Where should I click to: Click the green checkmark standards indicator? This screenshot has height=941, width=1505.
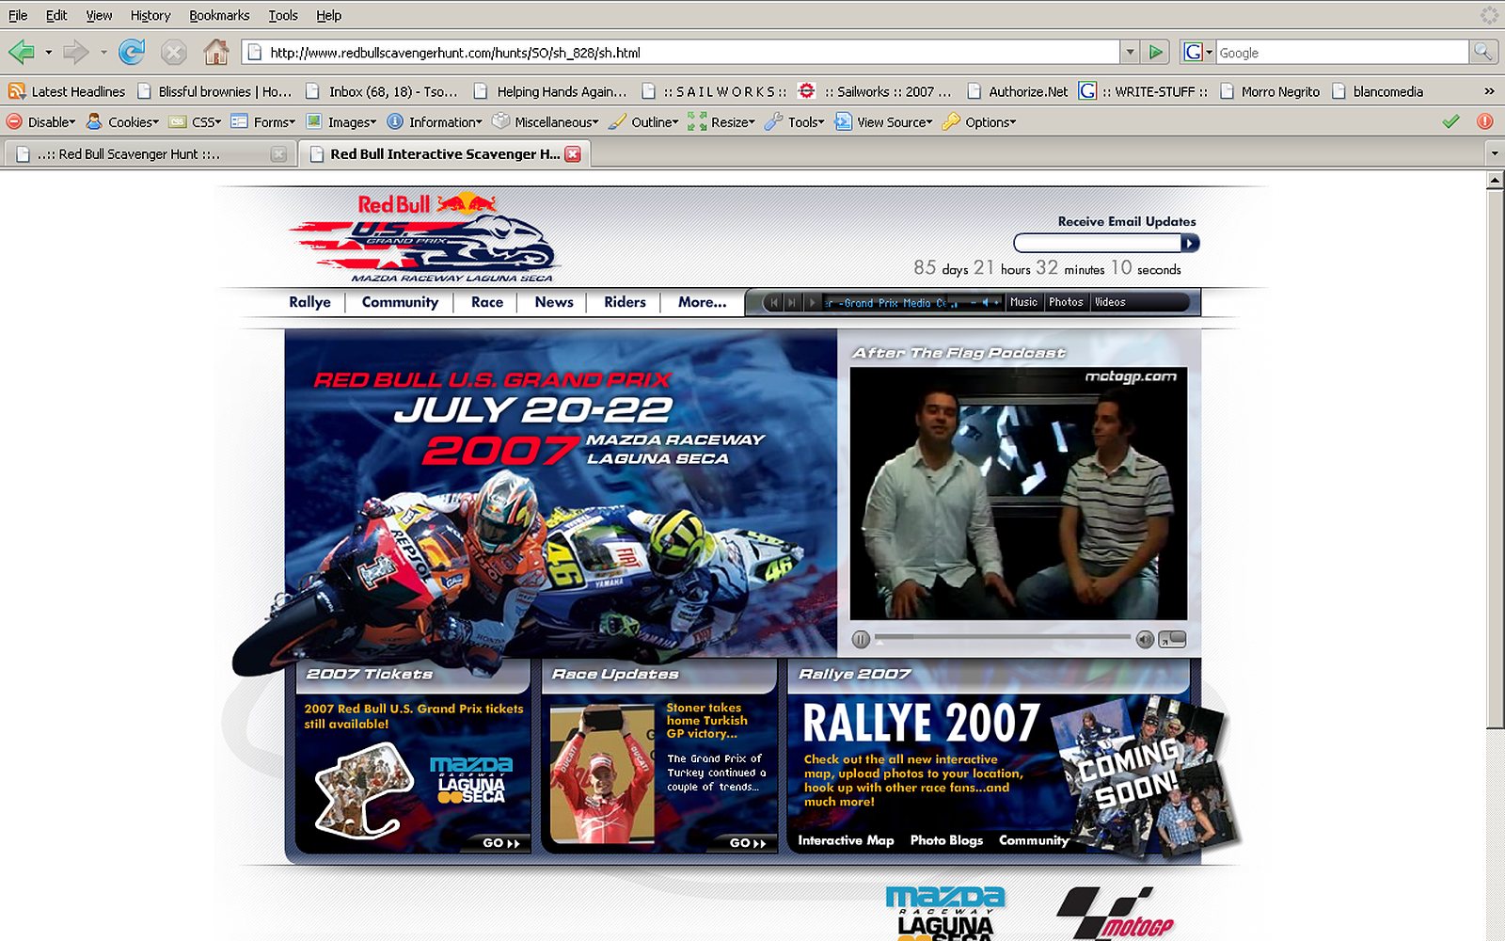[1451, 121]
